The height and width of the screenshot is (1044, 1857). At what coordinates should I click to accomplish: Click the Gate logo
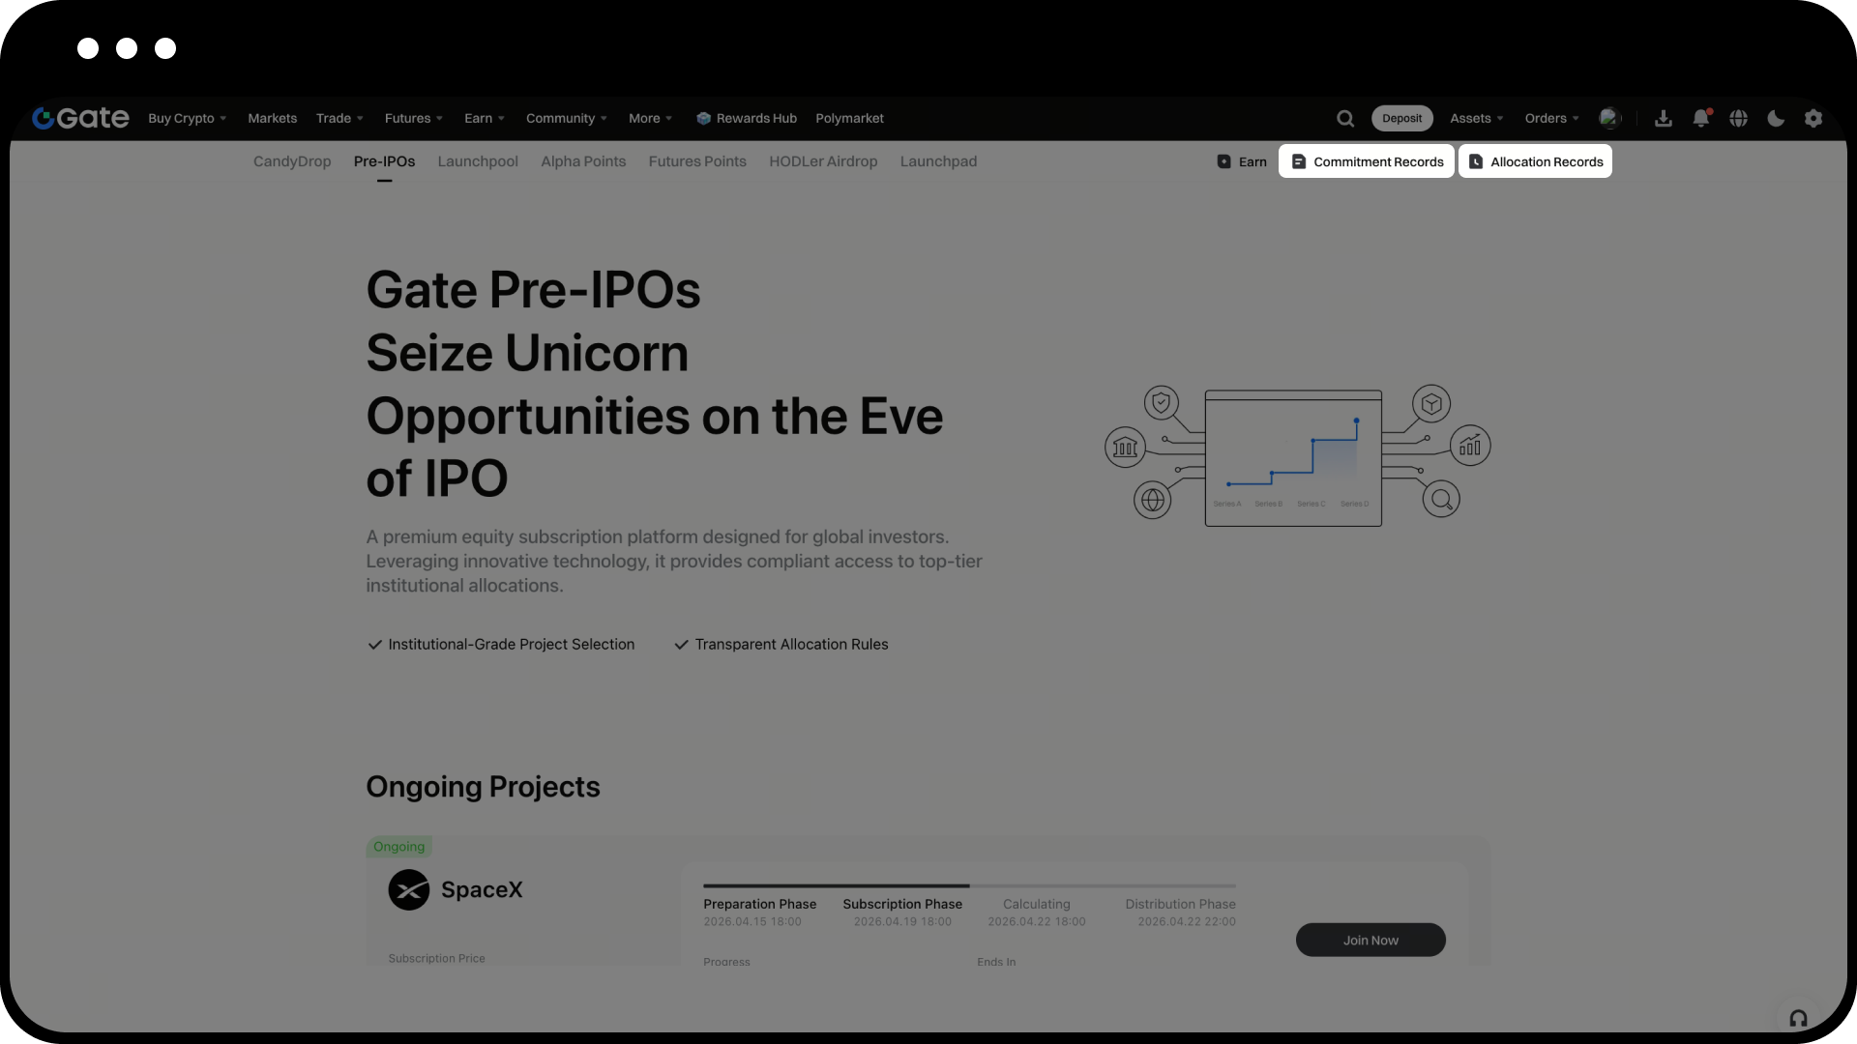click(x=80, y=118)
